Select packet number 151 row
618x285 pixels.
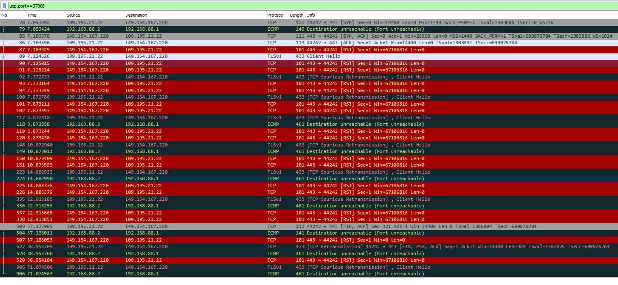pyautogui.click(x=309, y=164)
